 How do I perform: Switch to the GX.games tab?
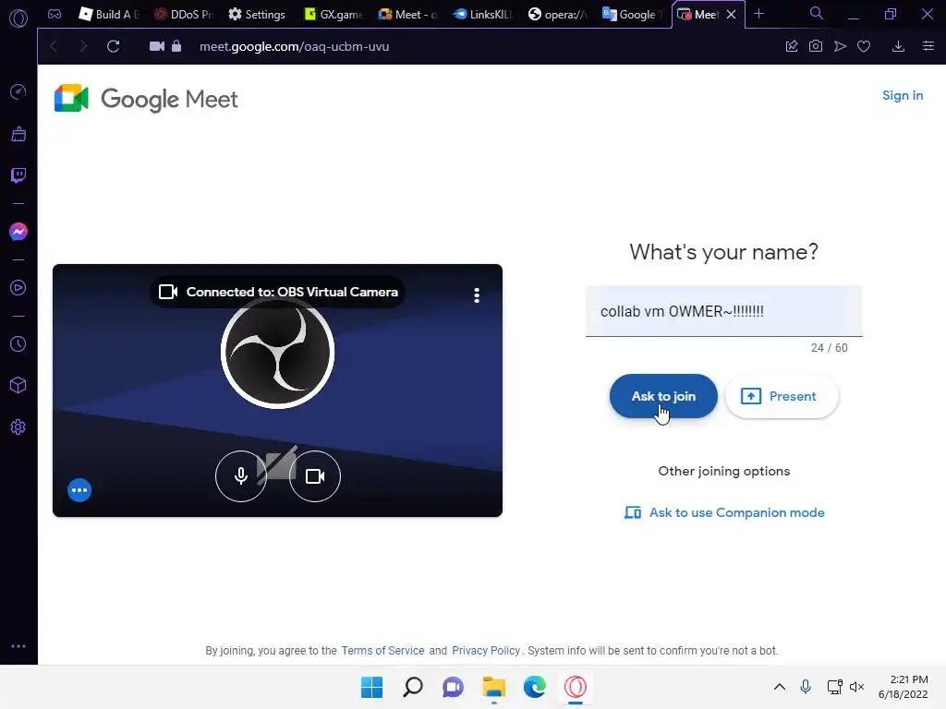click(x=333, y=15)
